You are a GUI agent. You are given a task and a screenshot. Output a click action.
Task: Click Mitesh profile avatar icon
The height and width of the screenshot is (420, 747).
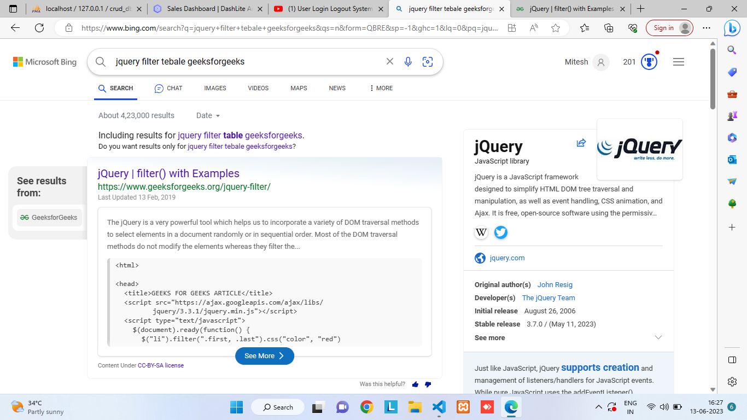tap(601, 62)
